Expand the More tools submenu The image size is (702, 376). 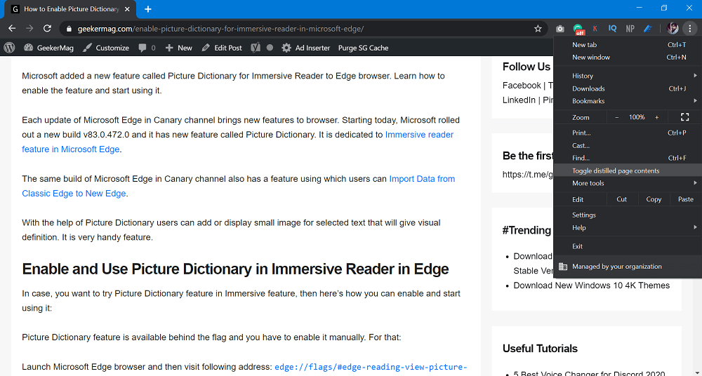(x=628, y=183)
